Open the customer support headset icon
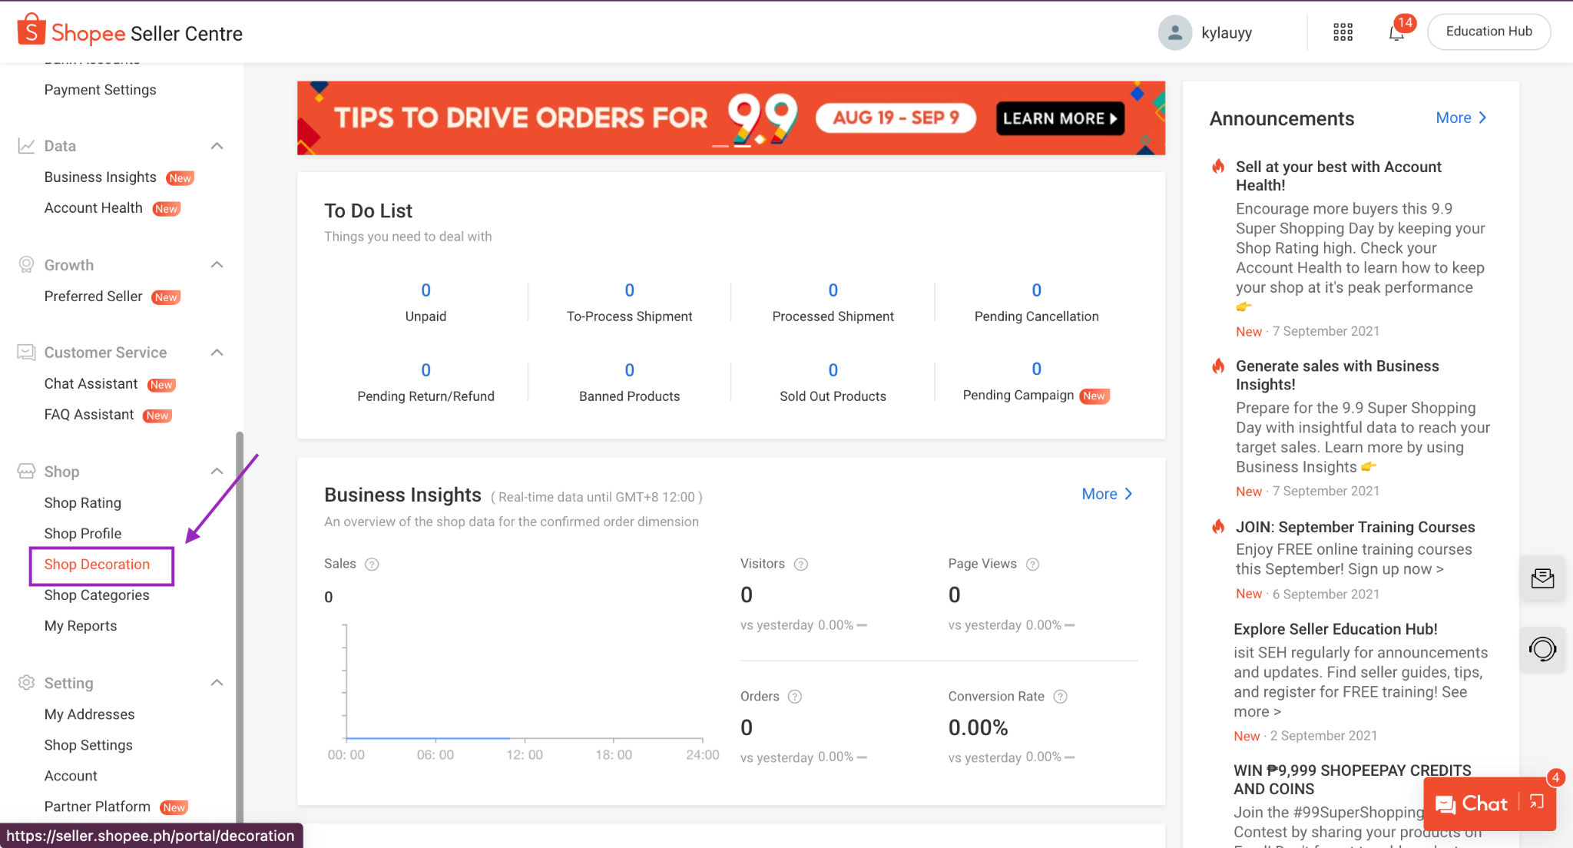Image resolution: width=1573 pixels, height=848 pixels. 1542,649
